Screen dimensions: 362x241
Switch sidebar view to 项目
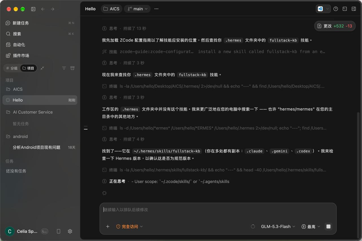[x=28, y=68]
